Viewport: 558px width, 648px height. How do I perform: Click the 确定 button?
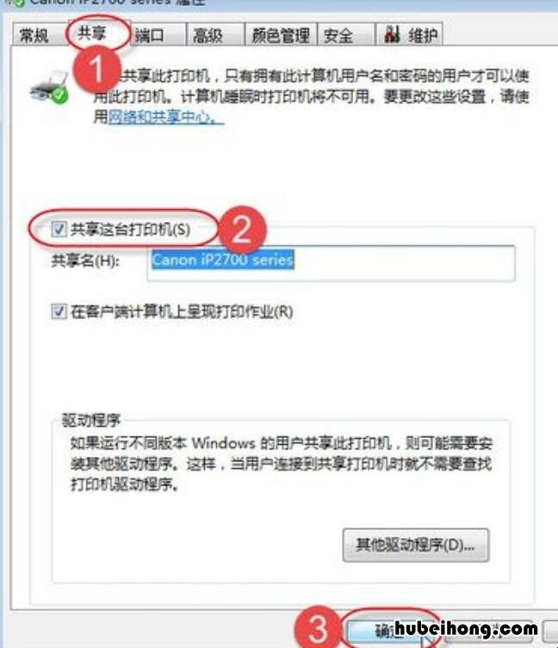coord(391,631)
